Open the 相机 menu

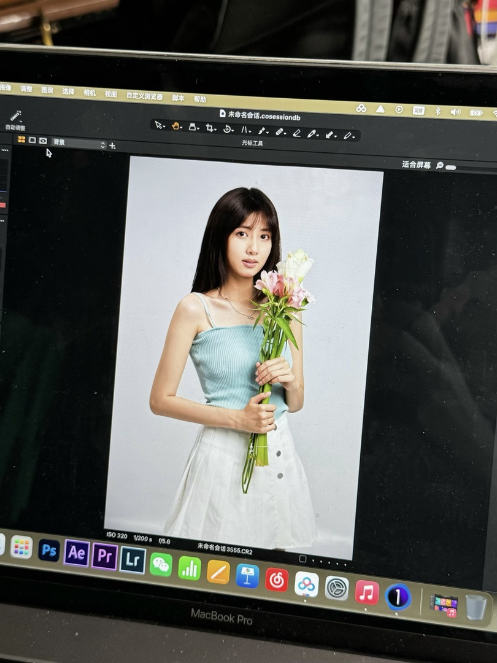(x=90, y=93)
